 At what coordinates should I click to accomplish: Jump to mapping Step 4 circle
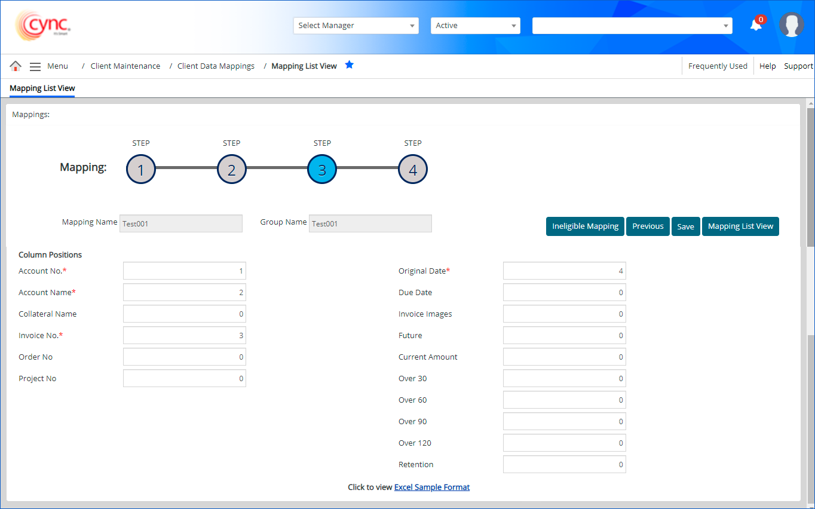click(x=413, y=170)
